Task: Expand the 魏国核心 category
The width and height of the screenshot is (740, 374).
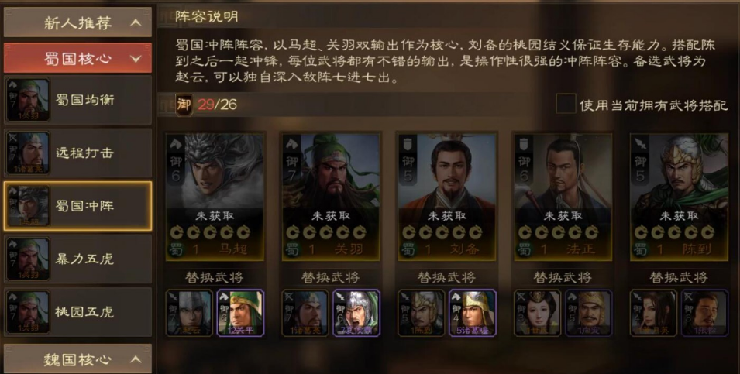Action: pos(77,359)
